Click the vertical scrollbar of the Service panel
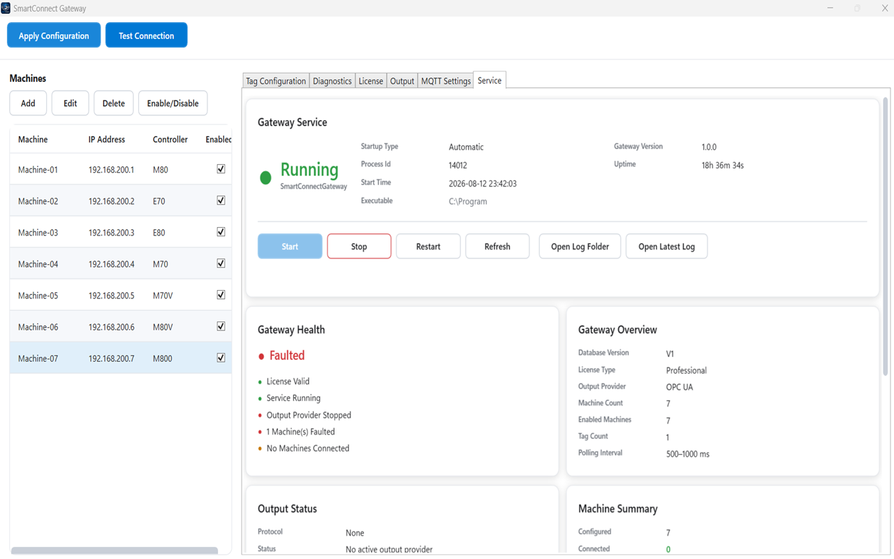894x559 pixels. (886, 238)
